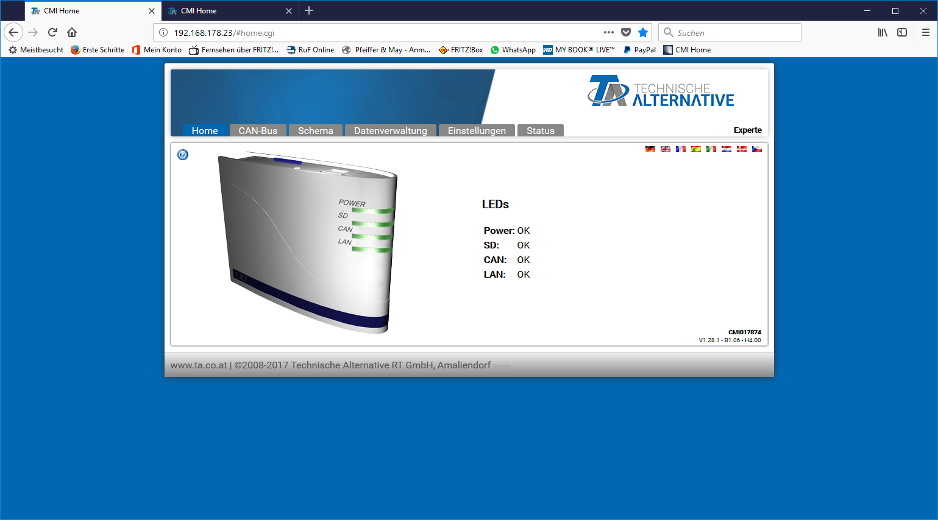Choose the Czech flag language

pos(756,149)
